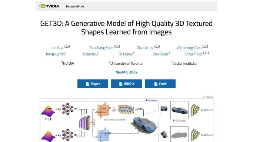Screen dimensions: 253x142
Task: Click the document icon on BibTeX button
Action: 121,84
